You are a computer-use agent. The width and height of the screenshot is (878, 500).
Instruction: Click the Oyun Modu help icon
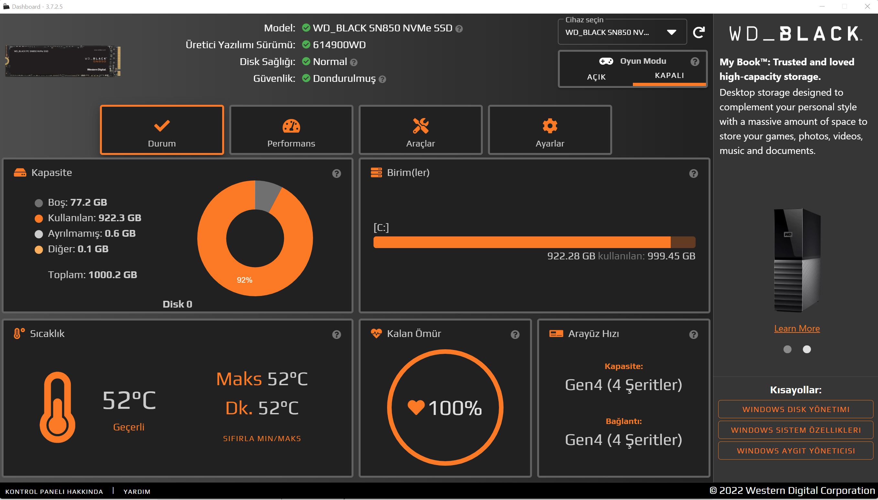tap(695, 61)
